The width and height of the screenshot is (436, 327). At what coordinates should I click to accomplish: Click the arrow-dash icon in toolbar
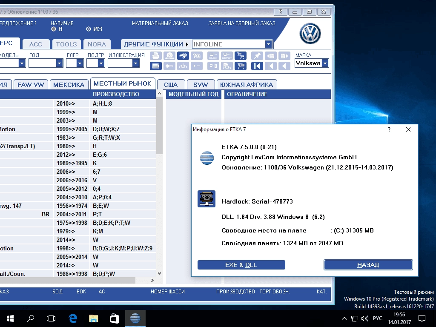point(197,66)
